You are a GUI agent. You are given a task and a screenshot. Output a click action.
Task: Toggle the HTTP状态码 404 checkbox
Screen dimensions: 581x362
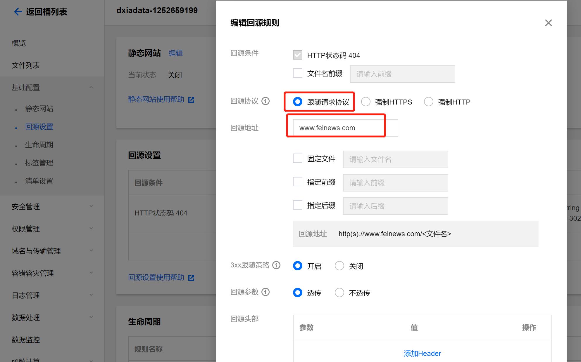click(x=298, y=55)
